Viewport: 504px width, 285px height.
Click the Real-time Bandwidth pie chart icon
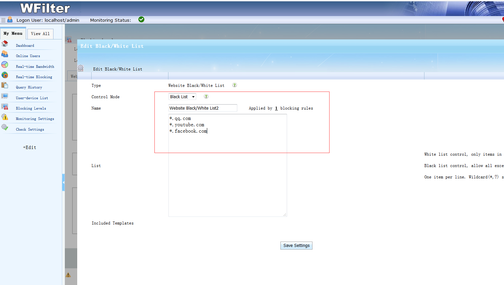click(5, 64)
